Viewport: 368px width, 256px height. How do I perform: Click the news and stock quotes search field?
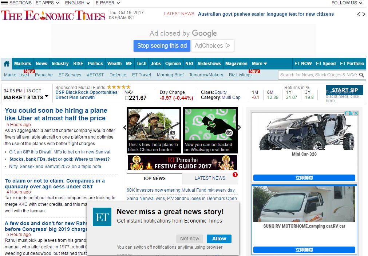click(x=318, y=75)
